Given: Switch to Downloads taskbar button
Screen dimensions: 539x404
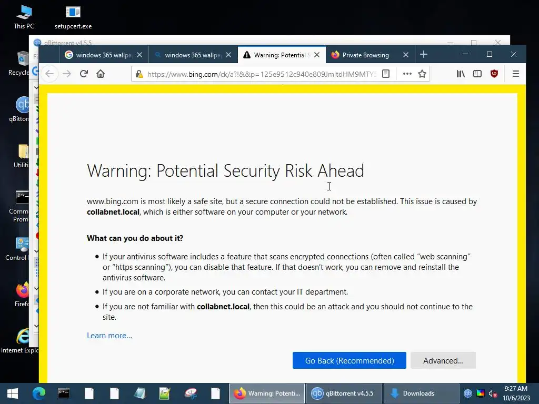Looking at the screenshot, I should (422, 393).
